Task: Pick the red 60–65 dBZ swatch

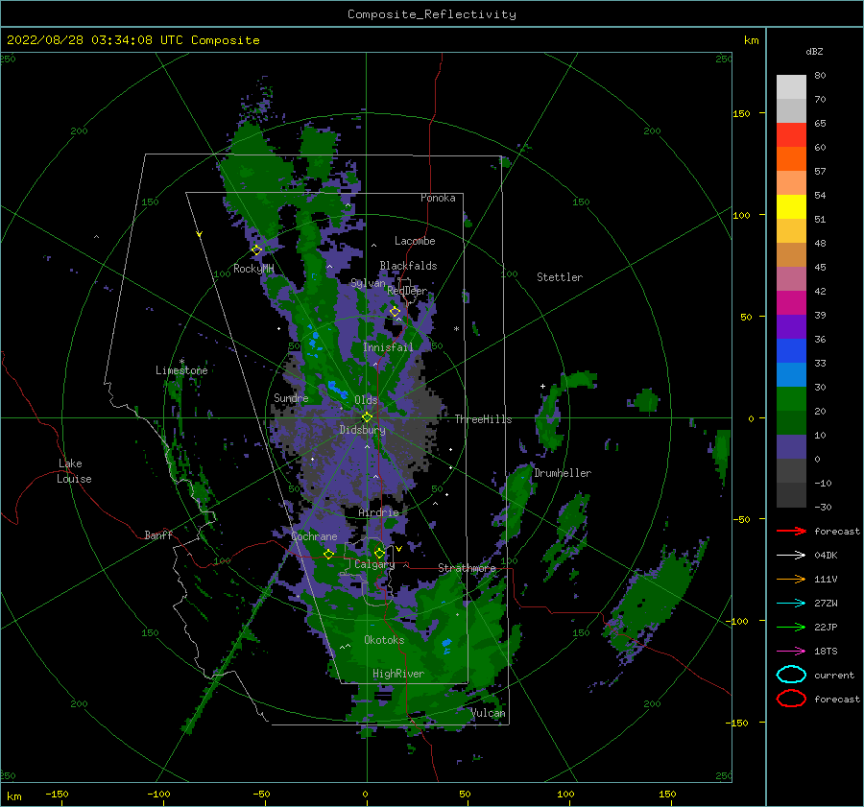Action: [x=791, y=135]
